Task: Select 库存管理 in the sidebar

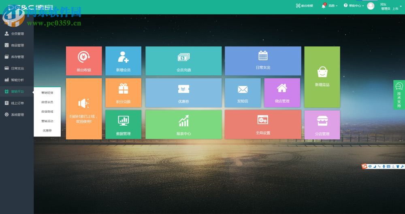Action: 17,57
